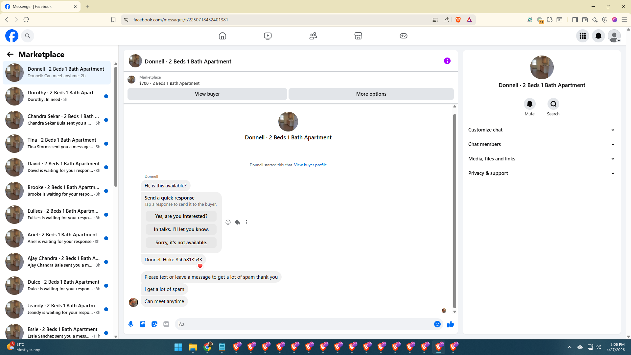The image size is (631, 355).
Task: Open the apps grid menu
Action: click(583, 36)
